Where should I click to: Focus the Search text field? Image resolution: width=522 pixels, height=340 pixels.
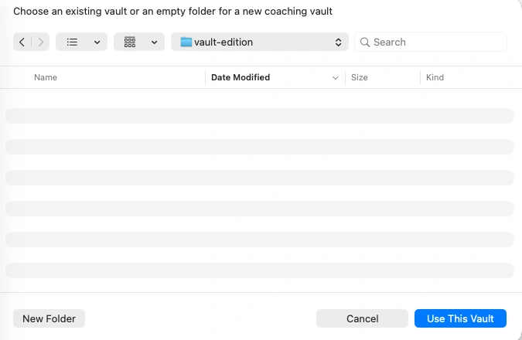click(x=437, y=42)
